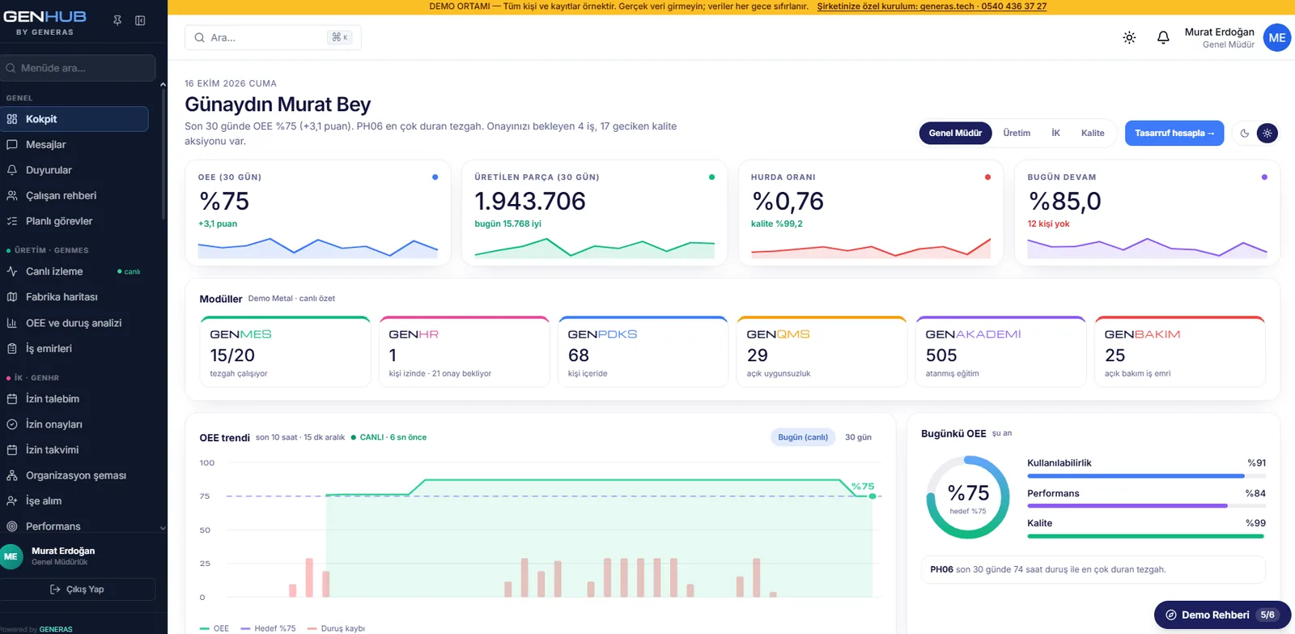Switch OEE trend to 30 gün
Screen dimensions: 1295x634
click(858, 437)
